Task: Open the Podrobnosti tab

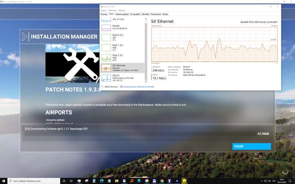Action: tap(156, 14)
